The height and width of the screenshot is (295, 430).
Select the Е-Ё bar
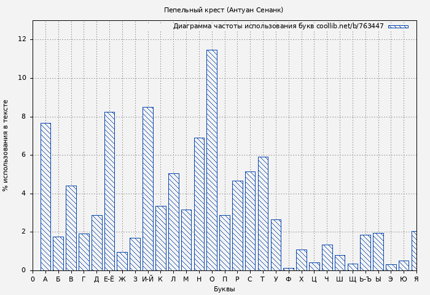pyautogui.click(x=109, y=191)
